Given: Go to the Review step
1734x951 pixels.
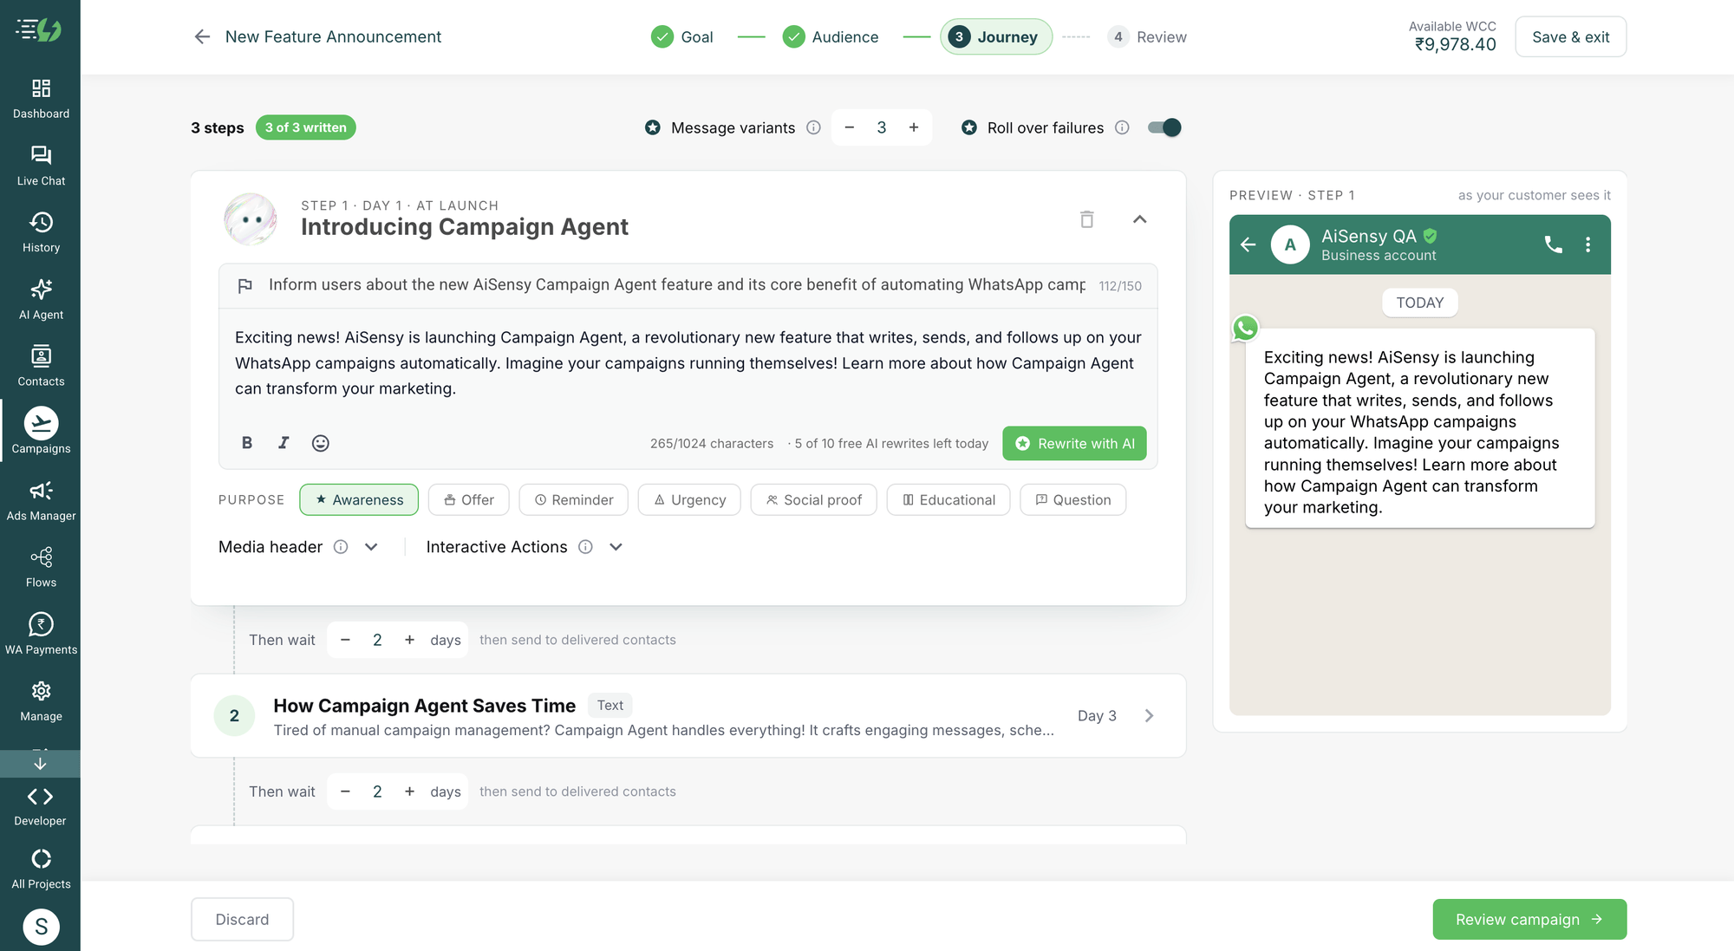Looking at the screenshot, I should tap(1147, 36).
